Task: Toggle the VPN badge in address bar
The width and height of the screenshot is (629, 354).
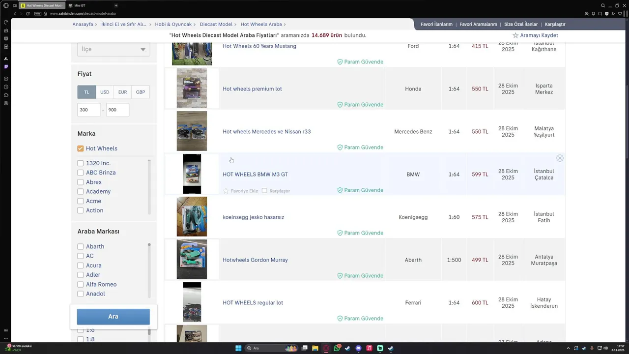Action: [x=38, y=13]
